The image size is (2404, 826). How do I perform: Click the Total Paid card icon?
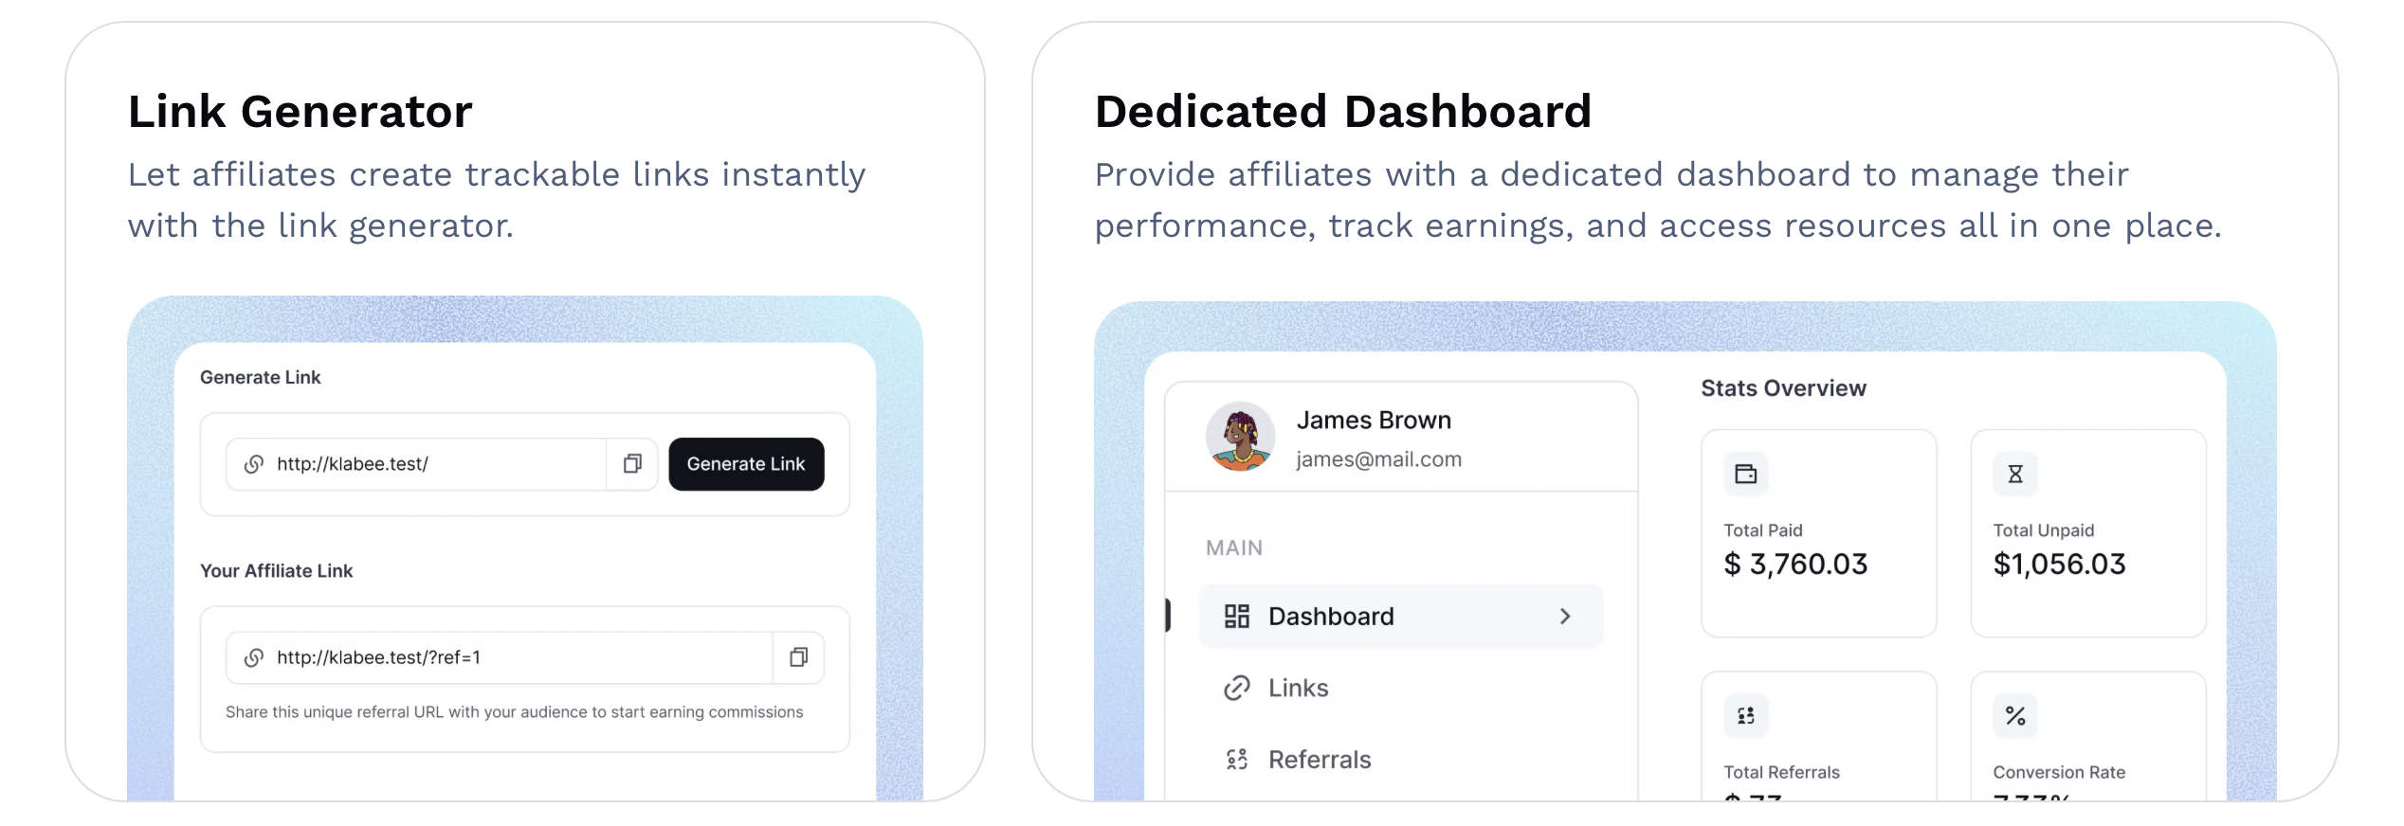[x=1746, y=473]
